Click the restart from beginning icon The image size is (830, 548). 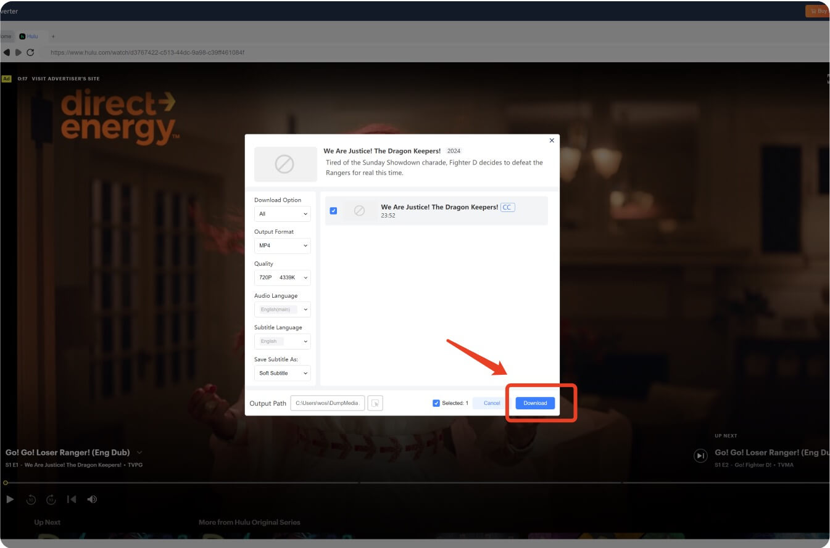72,499
